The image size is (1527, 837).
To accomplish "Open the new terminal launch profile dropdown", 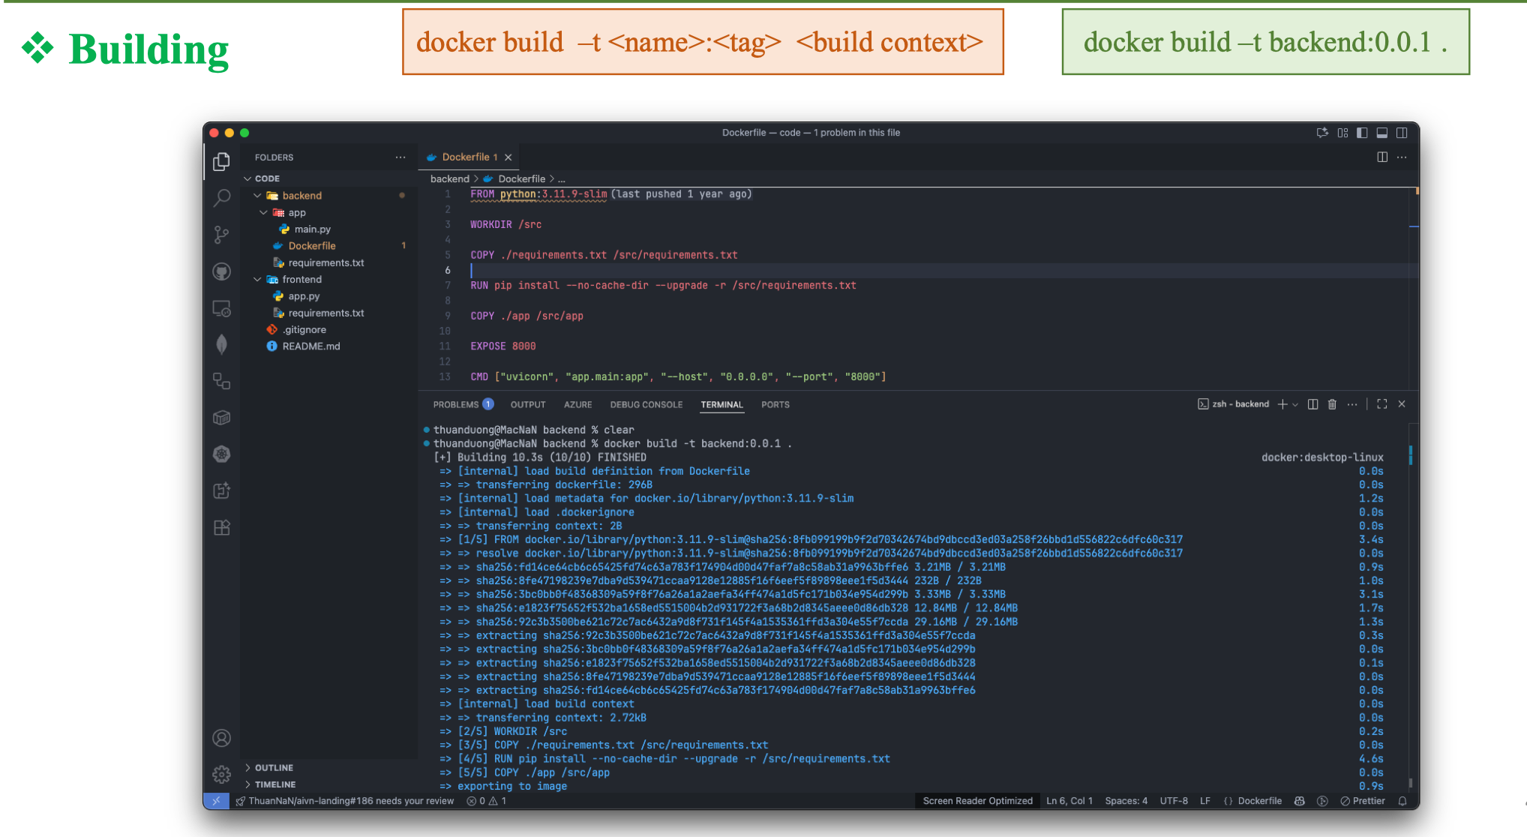I will click(1295, 404).
